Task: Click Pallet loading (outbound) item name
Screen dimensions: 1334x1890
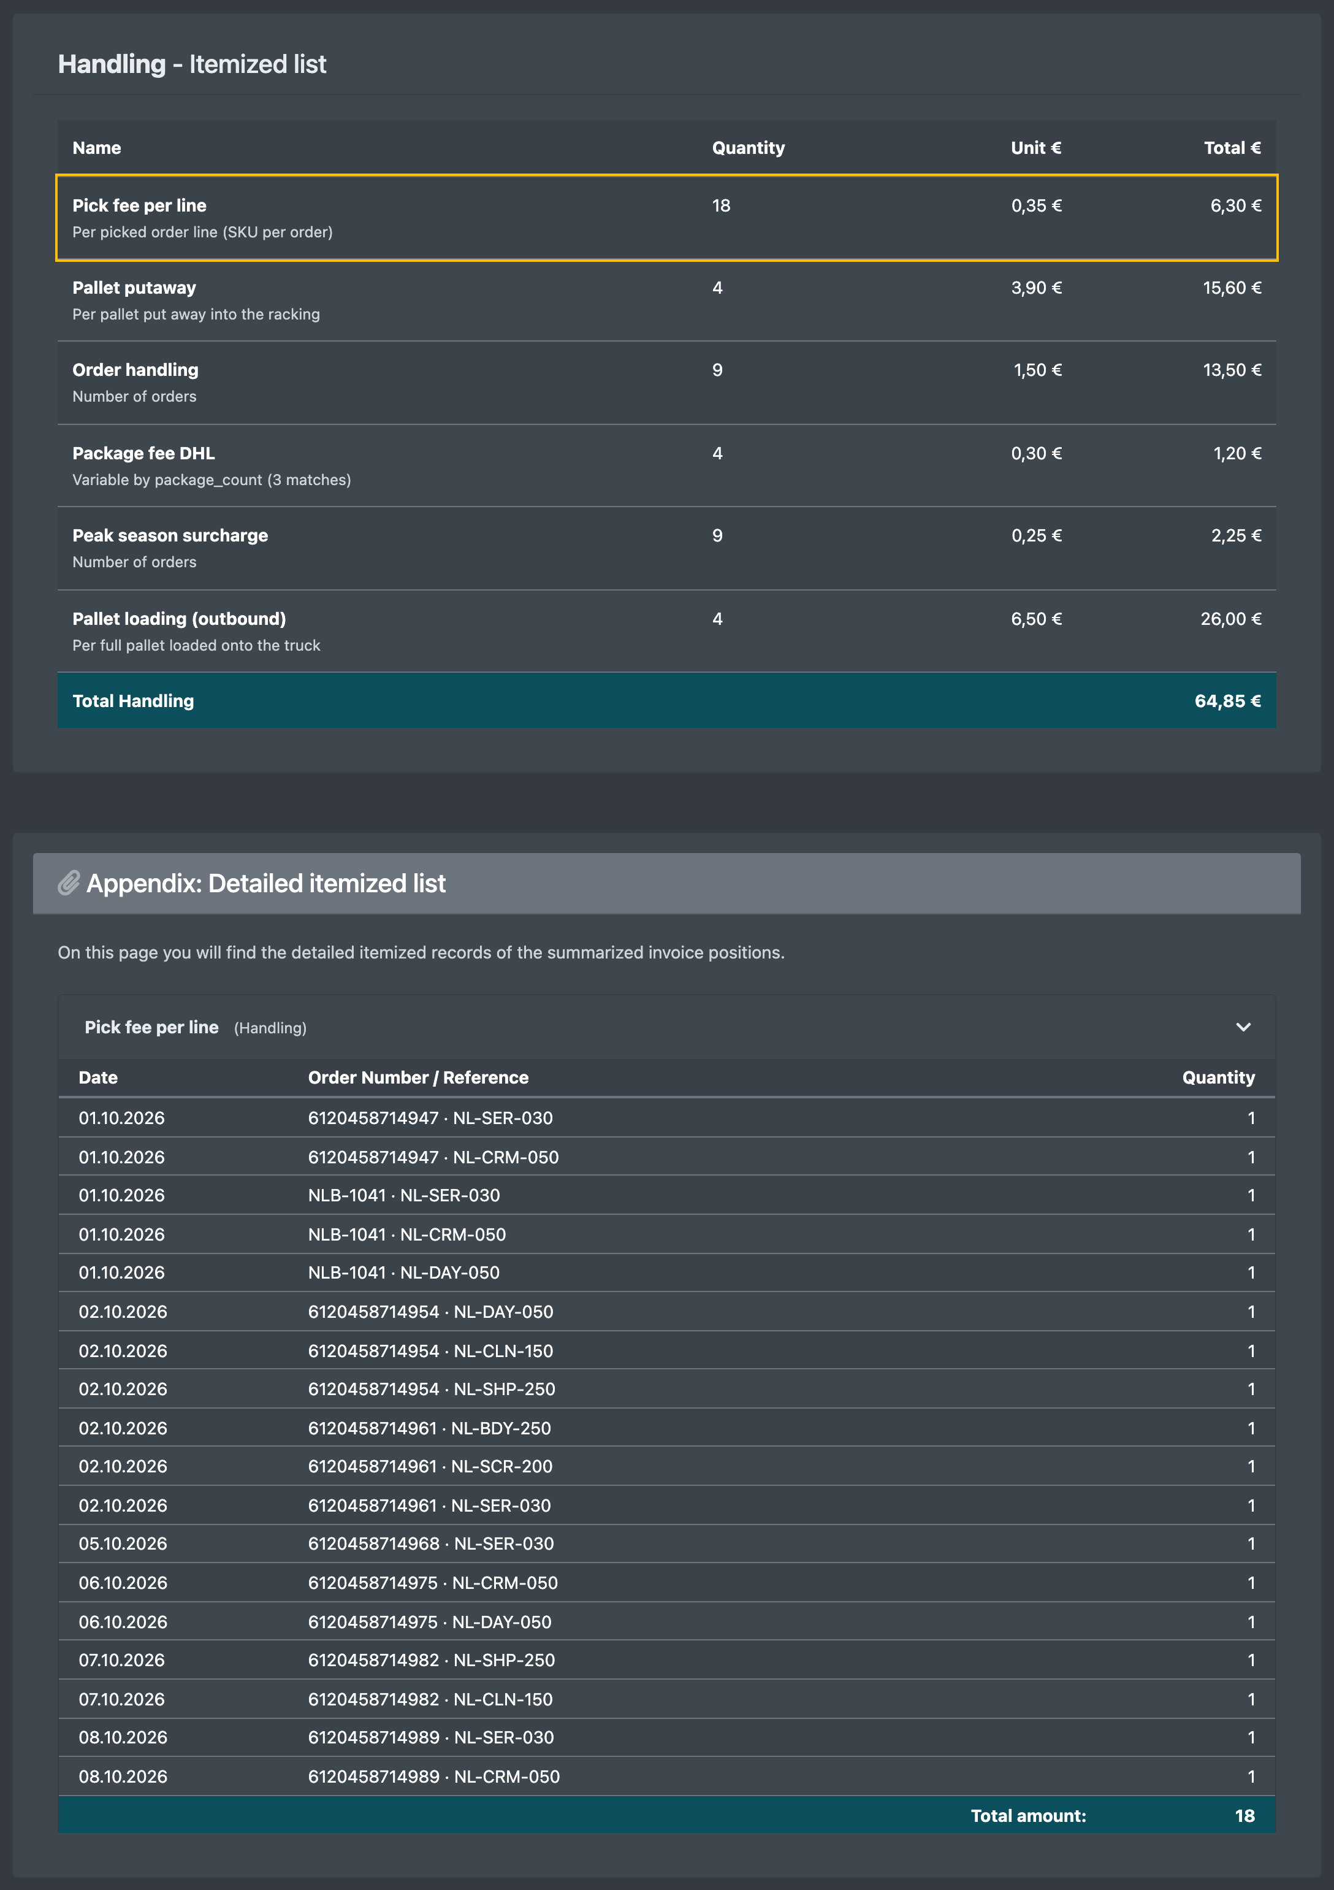Action: pyautogui.click(x=180, y=619)
